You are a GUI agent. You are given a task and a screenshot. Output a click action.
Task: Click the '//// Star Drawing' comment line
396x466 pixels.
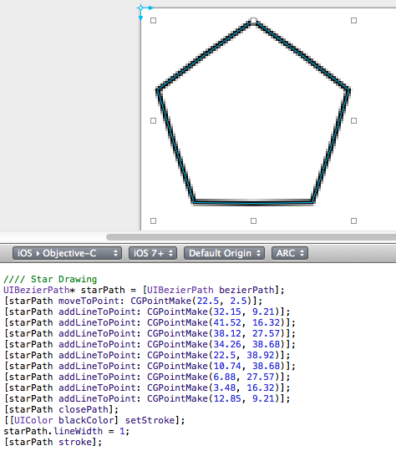point(50,279)
